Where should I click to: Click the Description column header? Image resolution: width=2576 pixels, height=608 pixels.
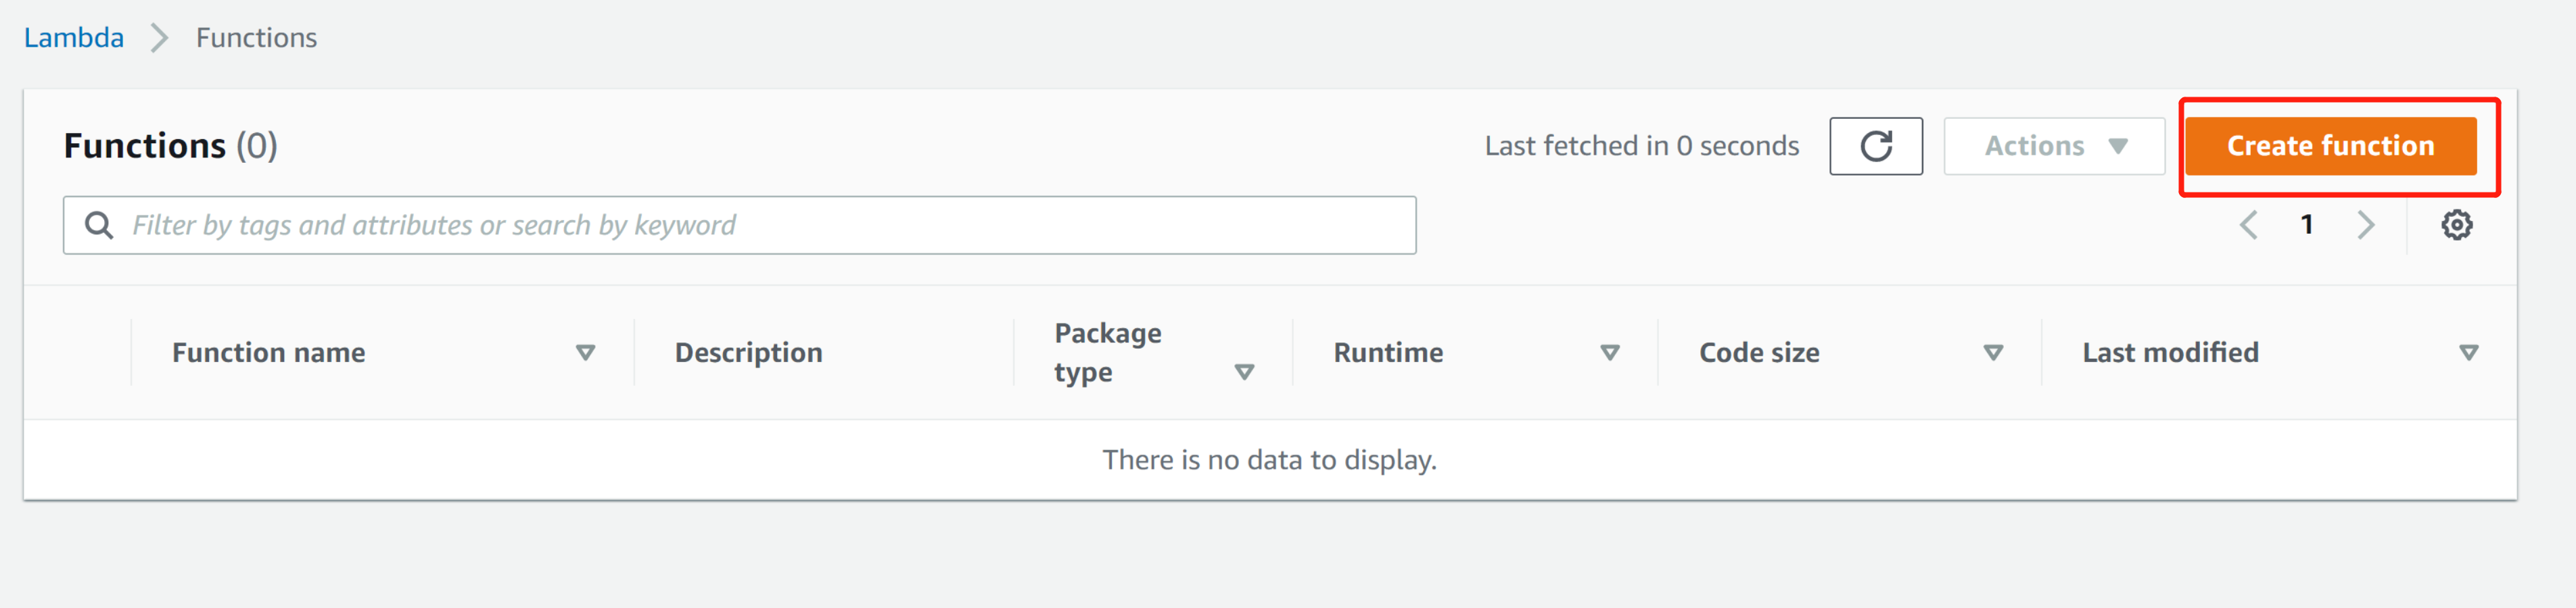point(748,353)
